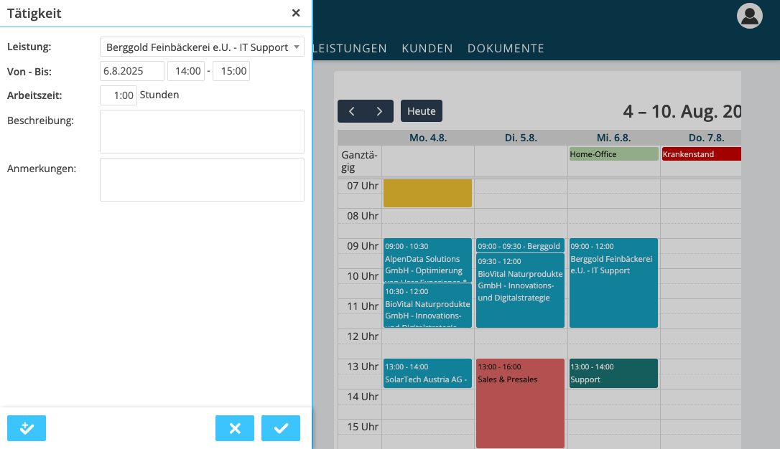Screen dimensions: 780x449
Task: Click the save-and-new plus-check icon button
Action: [27, 428]
